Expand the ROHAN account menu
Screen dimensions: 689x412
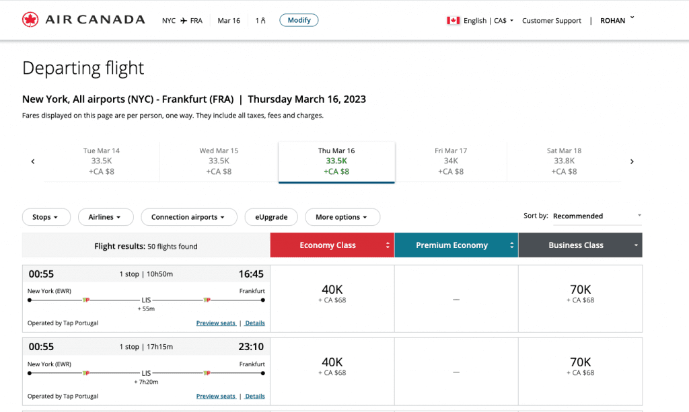618,20
